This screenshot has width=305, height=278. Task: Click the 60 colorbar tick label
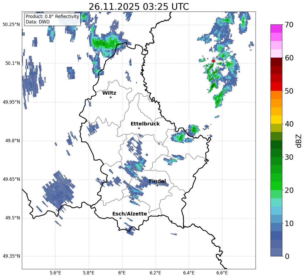point(289,58)
